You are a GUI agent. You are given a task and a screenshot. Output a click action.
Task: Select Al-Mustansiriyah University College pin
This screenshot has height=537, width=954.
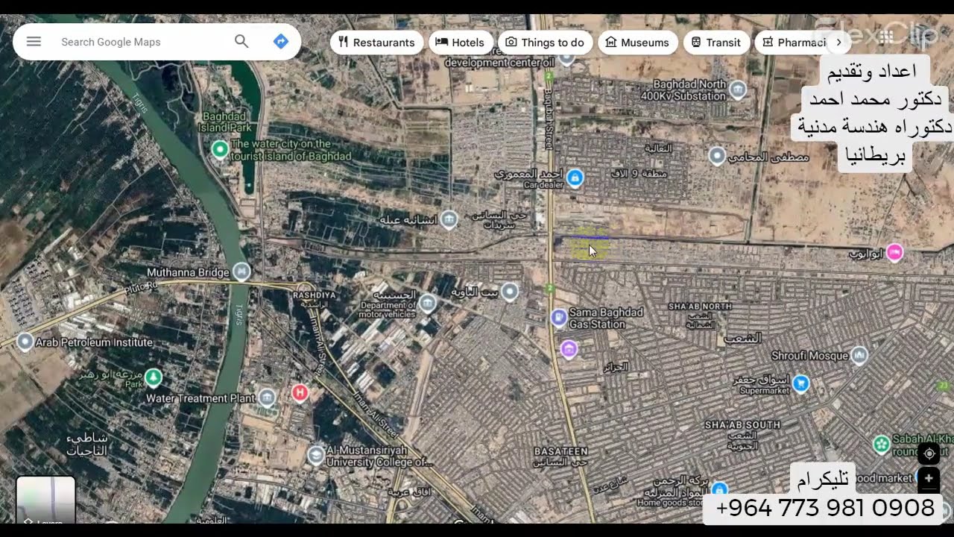click(316, 454)
